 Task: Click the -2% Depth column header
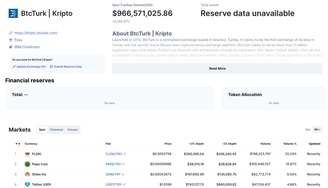[229, 144]
